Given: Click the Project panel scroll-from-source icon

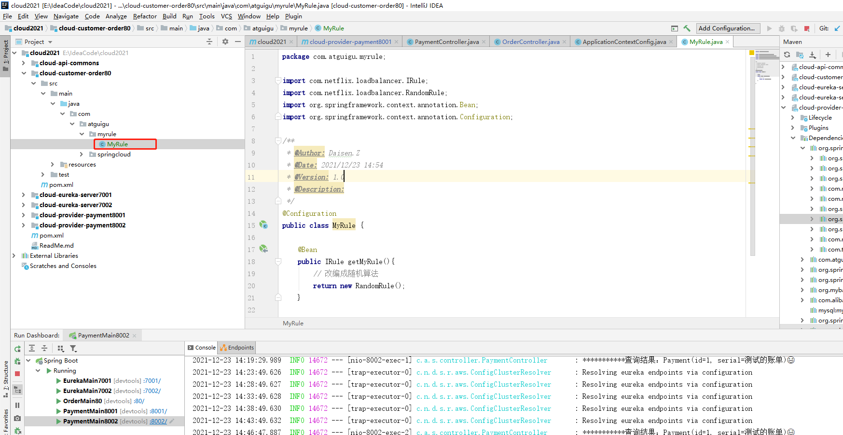Looking at the screenshot, I should point(209,42).
